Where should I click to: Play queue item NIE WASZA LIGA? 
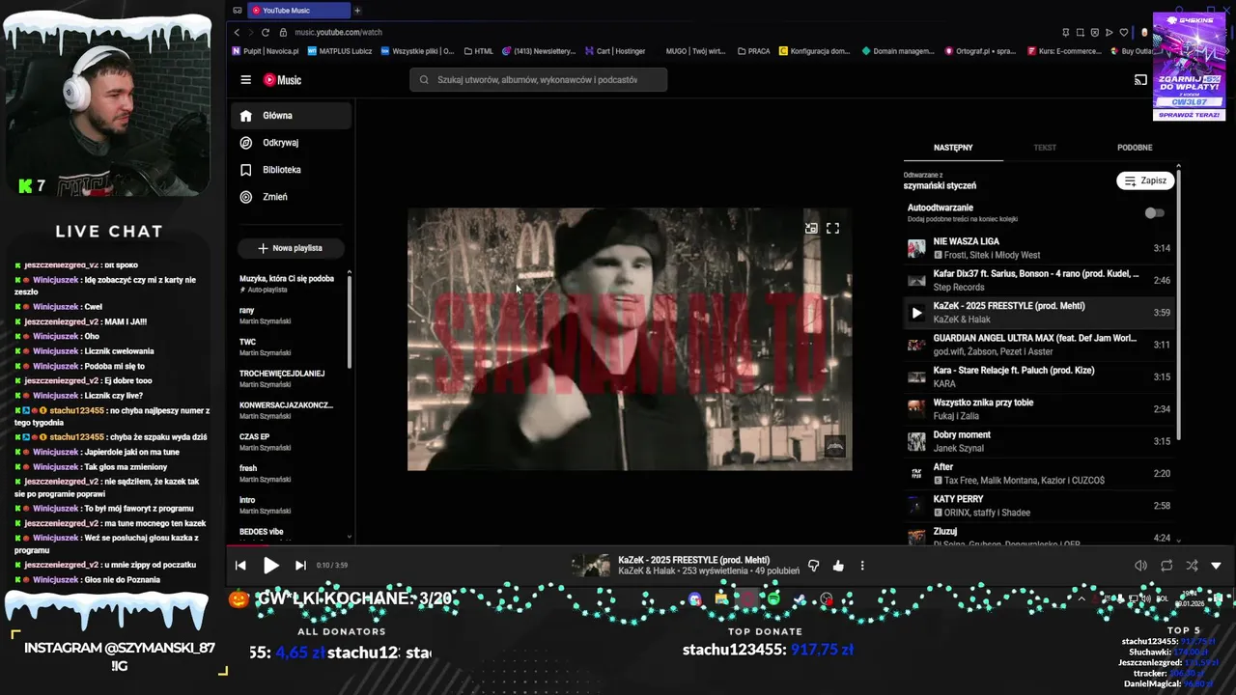(1040, 248)
